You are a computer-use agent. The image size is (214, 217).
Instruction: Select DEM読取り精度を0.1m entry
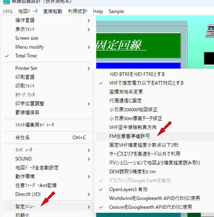[x=132, y=171]
